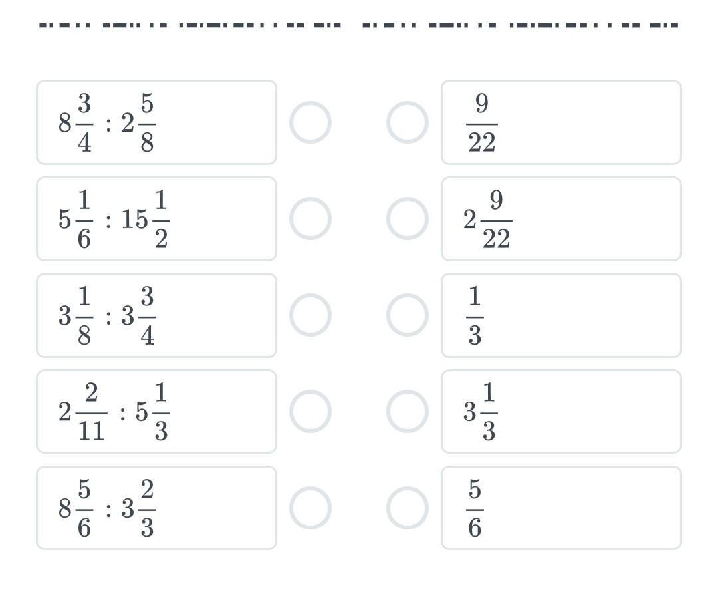Select the radio circle beside 8 5/6 : 3 2/3
This screenshot has height=602, width=718.
[310, 508]
